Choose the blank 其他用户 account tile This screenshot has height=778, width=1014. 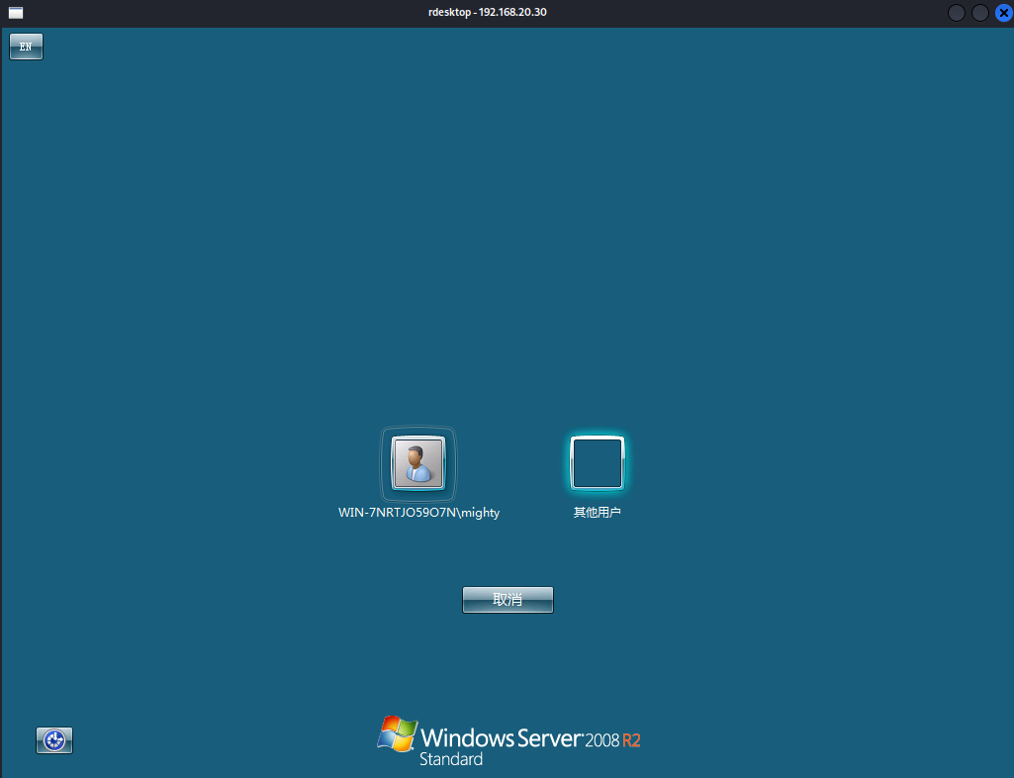[x=597, y=463]
